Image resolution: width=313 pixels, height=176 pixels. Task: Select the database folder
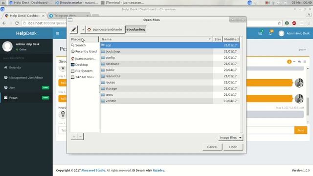point(170,64)
